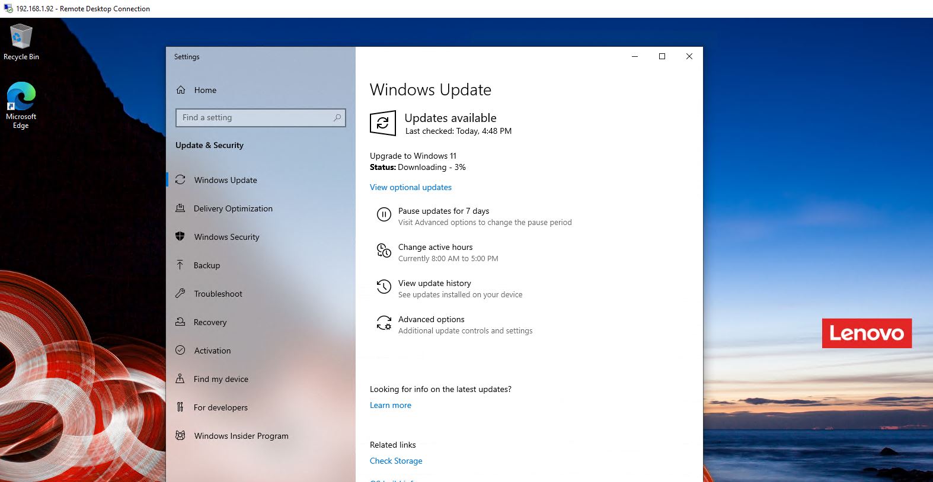Click the View optional updates link
The image size is (933, 482).
point(410,187)
